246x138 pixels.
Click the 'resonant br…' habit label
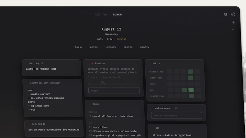pos(157,96)
